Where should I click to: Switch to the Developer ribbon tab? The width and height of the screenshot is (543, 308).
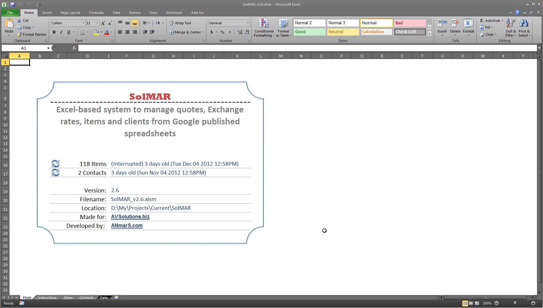click(x=174, y=13)
